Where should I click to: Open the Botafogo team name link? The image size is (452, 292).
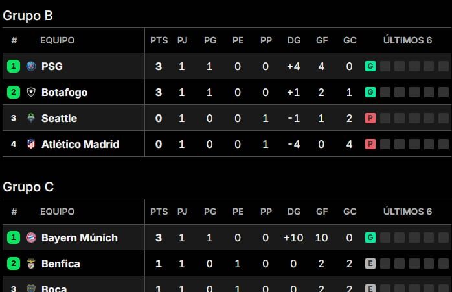click(64, 92)
